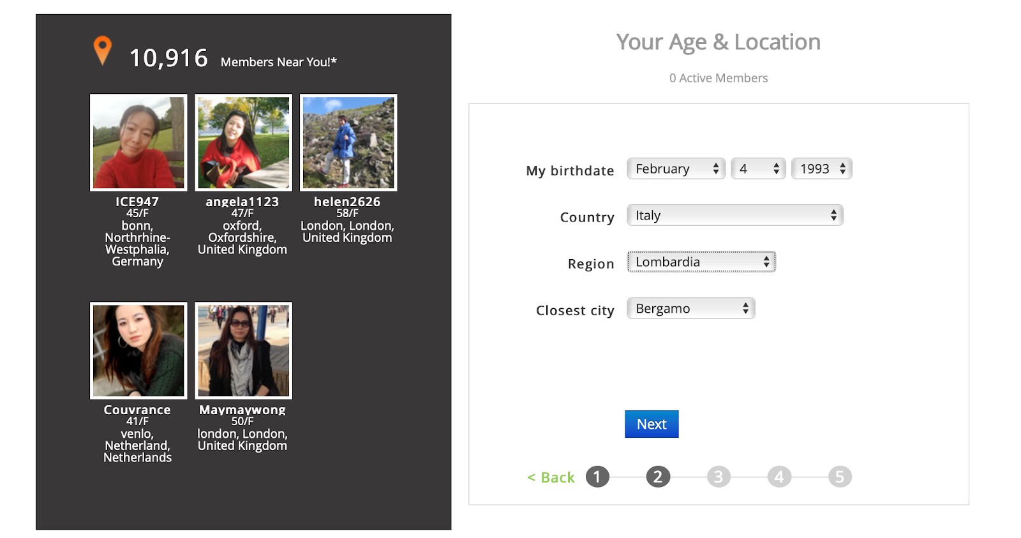The width and height of the screenshot is (1021, 538).
Task: Open Couvrance's profile photo
Action: [138, 350]
